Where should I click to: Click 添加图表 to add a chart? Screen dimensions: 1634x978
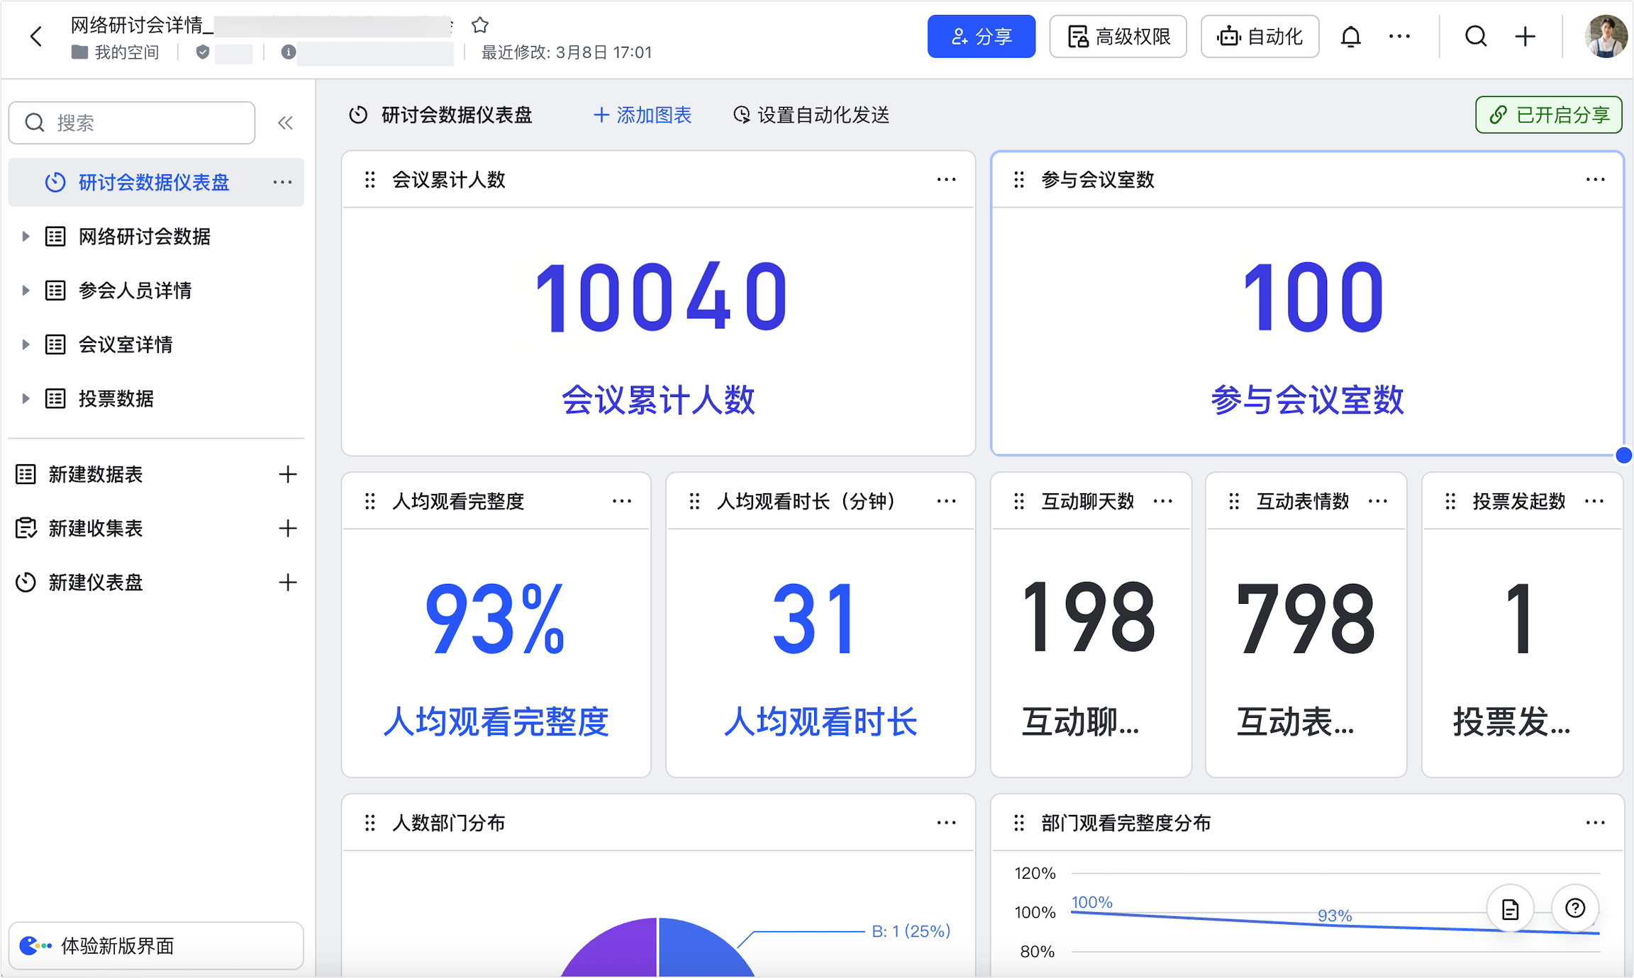pyautogui.click(x=643, y=115)
